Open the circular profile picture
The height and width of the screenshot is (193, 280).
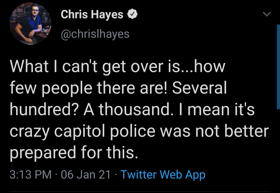tap(30, 24)
